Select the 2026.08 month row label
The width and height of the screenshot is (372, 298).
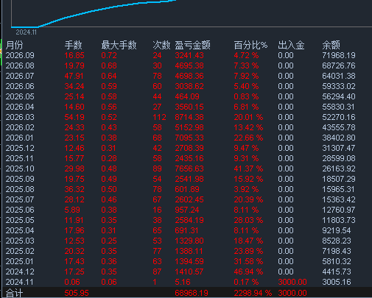coord(20,65)
